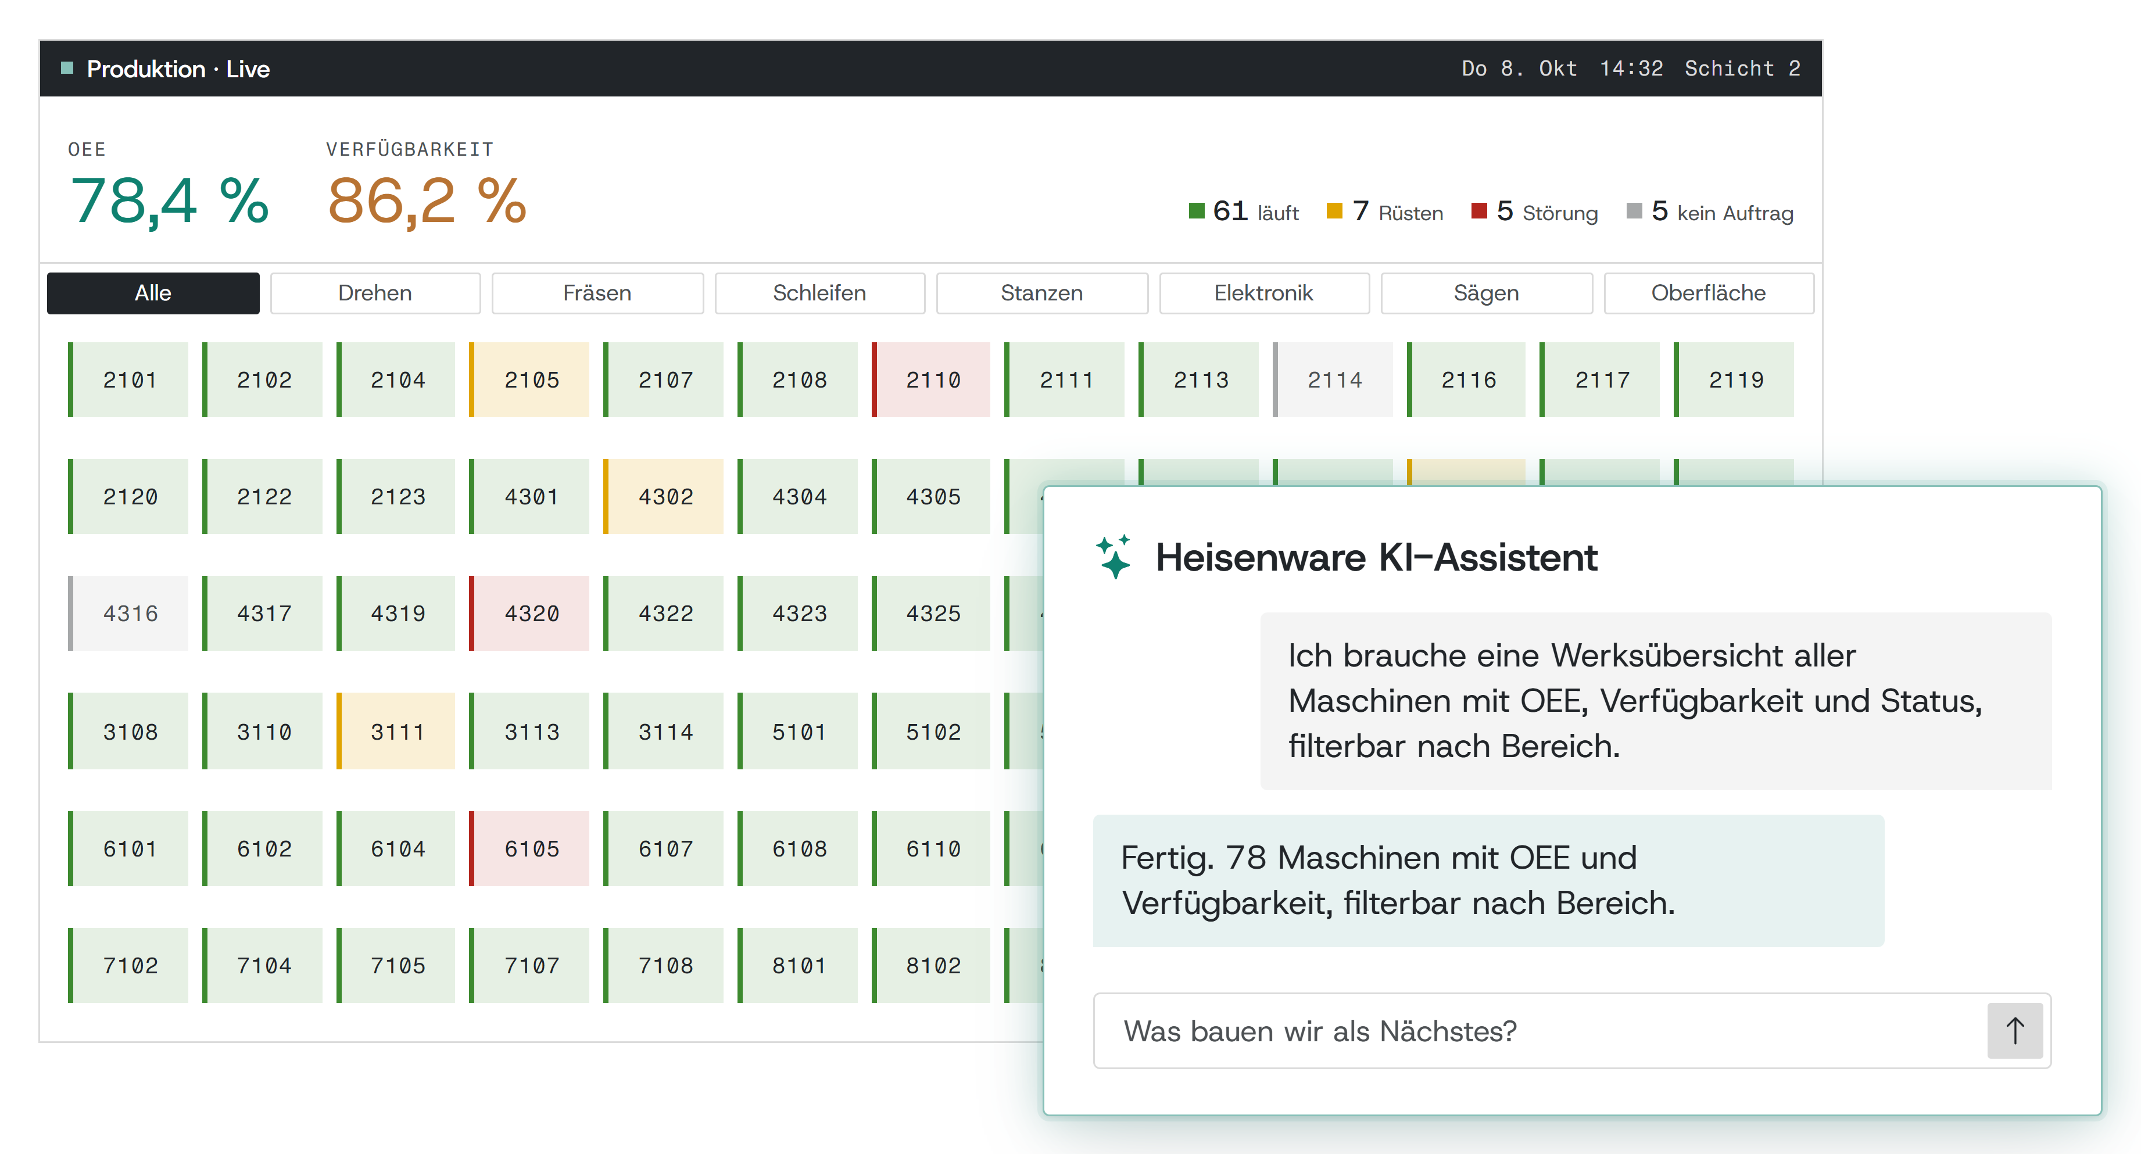Click machine tile 2104
Viewport: 2141px width, 1154px height.
(x=396, y=379)
